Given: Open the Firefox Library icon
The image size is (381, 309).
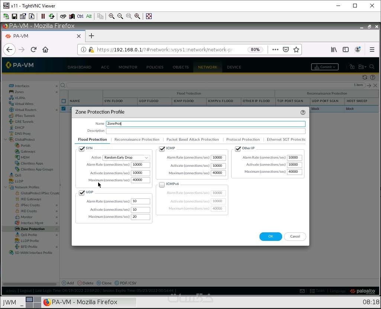Looking at the screenshot, I should 334,50.
